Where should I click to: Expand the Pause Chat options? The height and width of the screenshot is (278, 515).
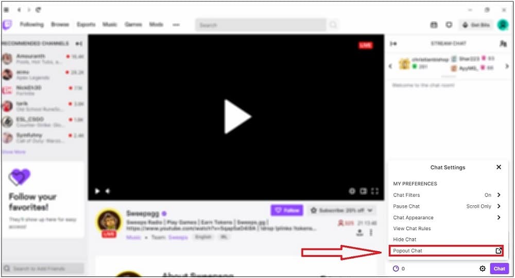click(x=499, y=206)
